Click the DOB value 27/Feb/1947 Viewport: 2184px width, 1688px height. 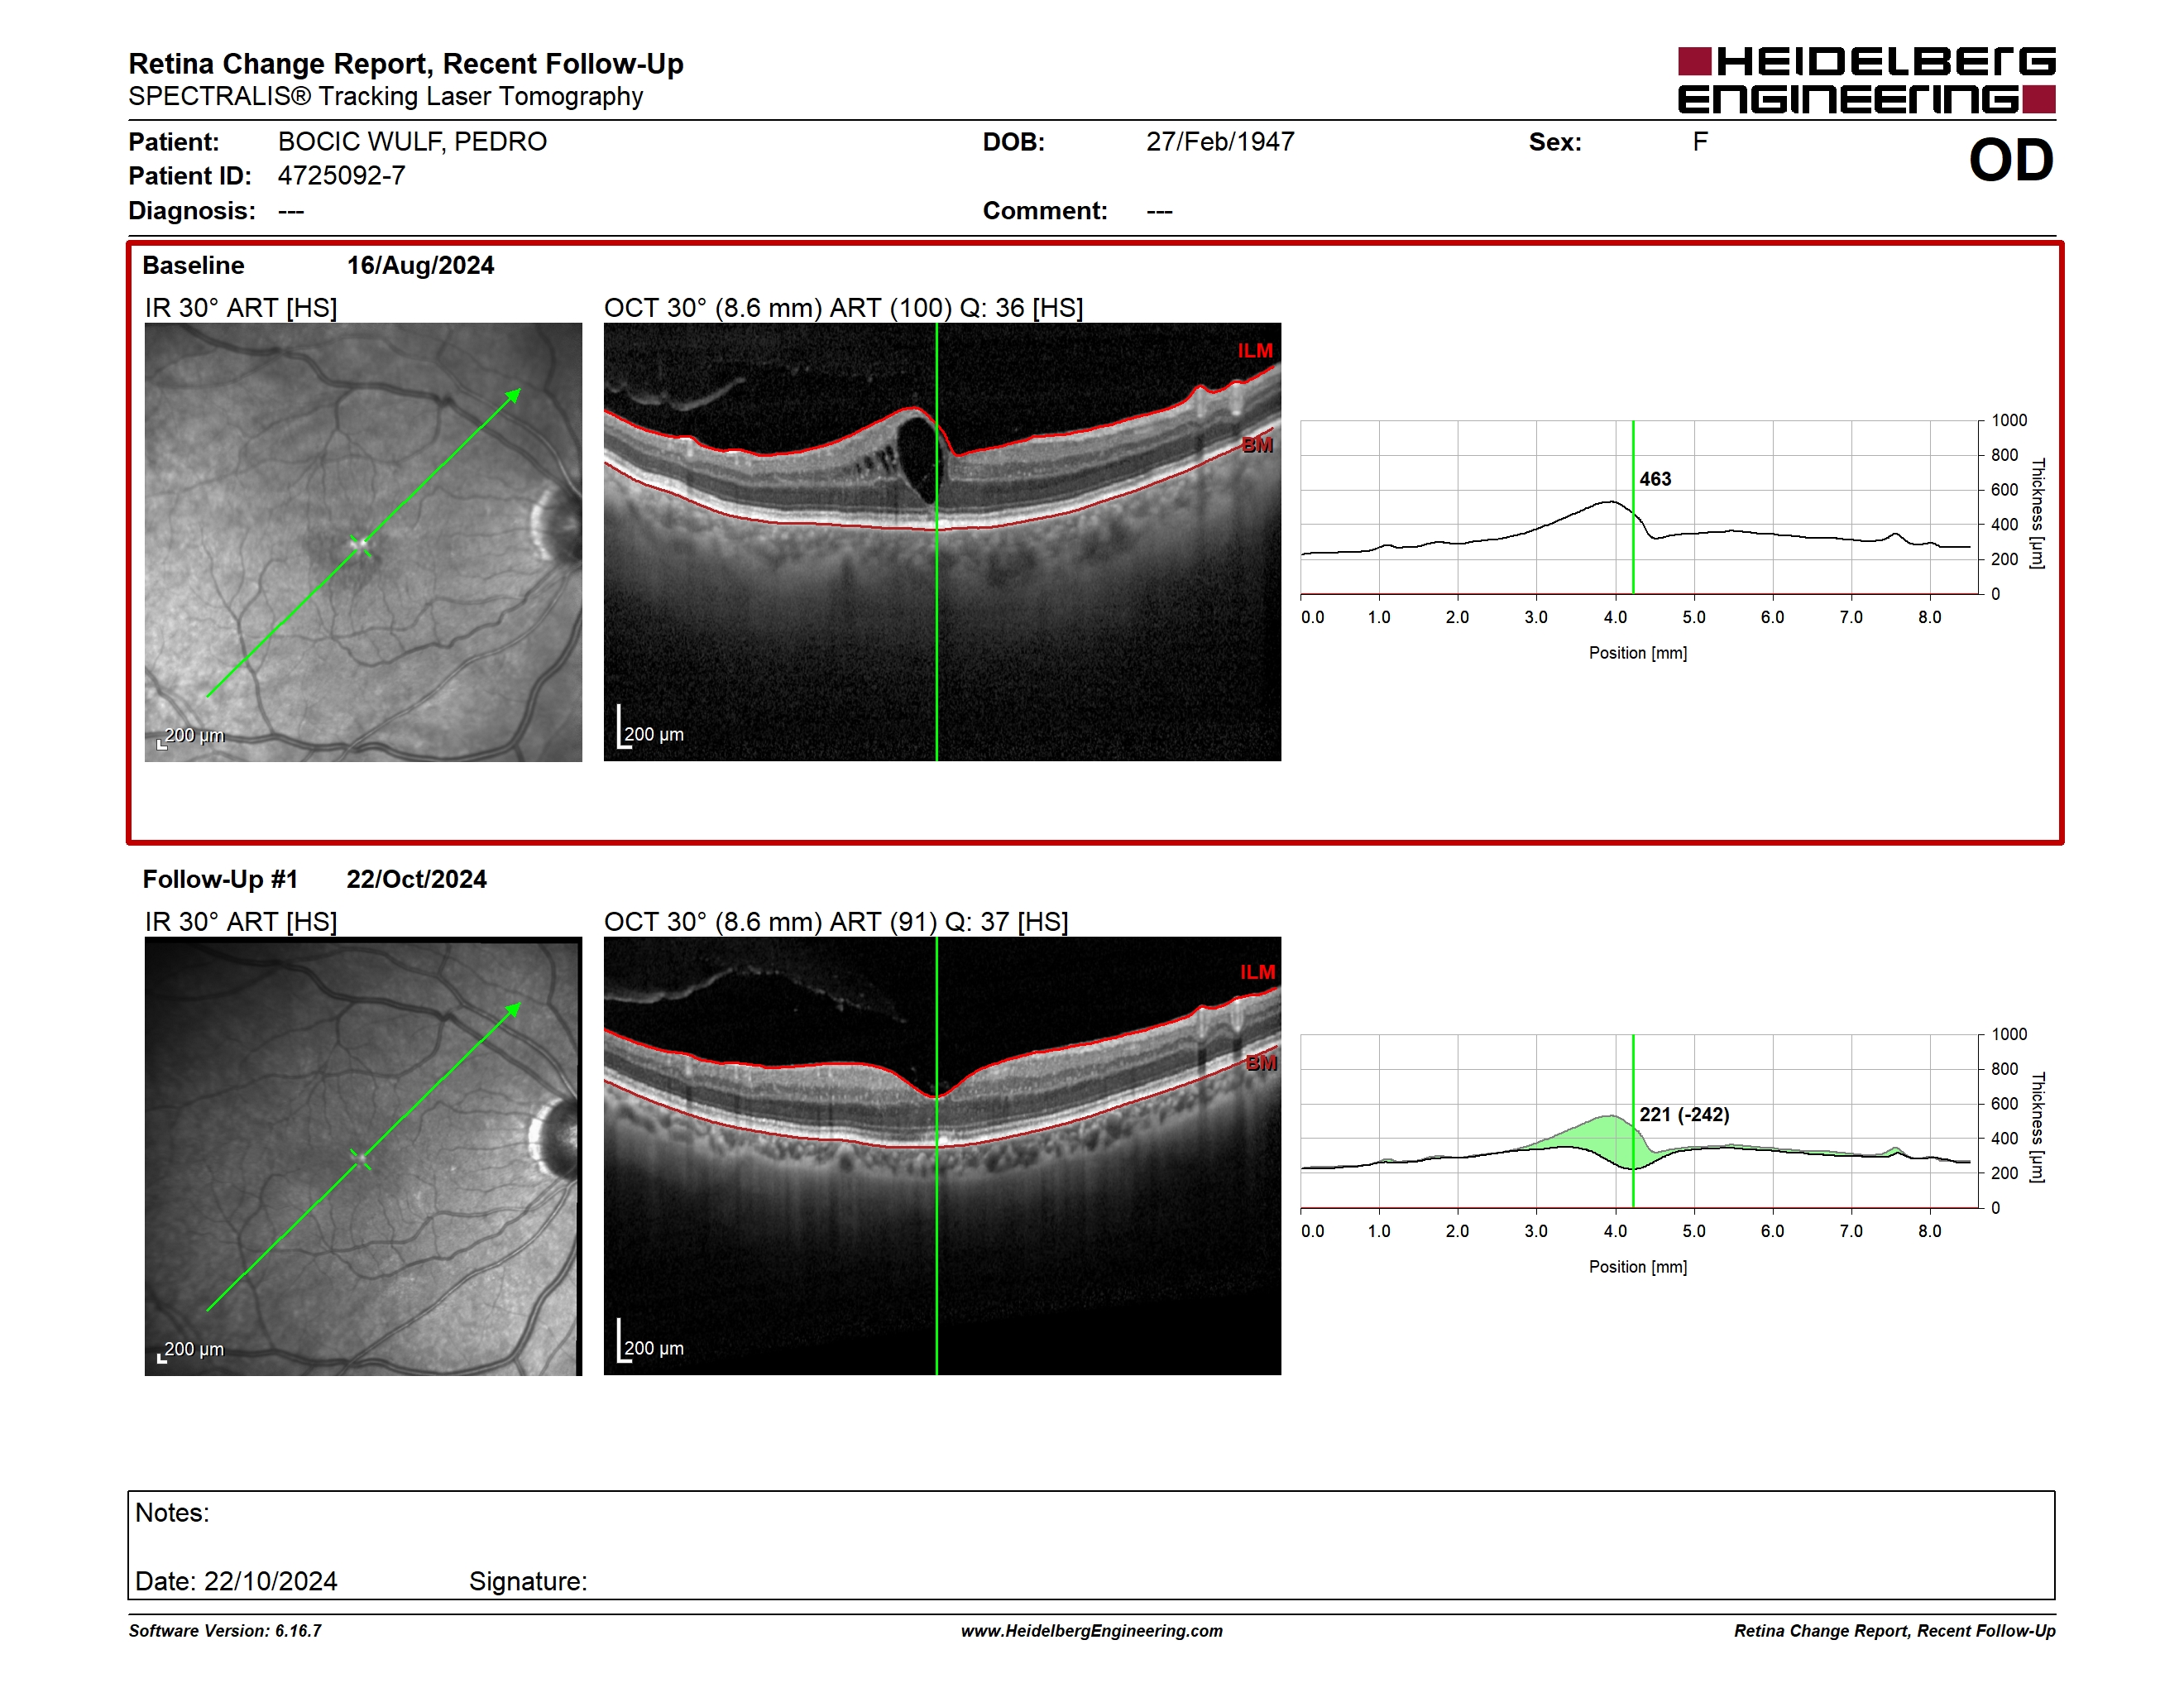click(1220, 142)
